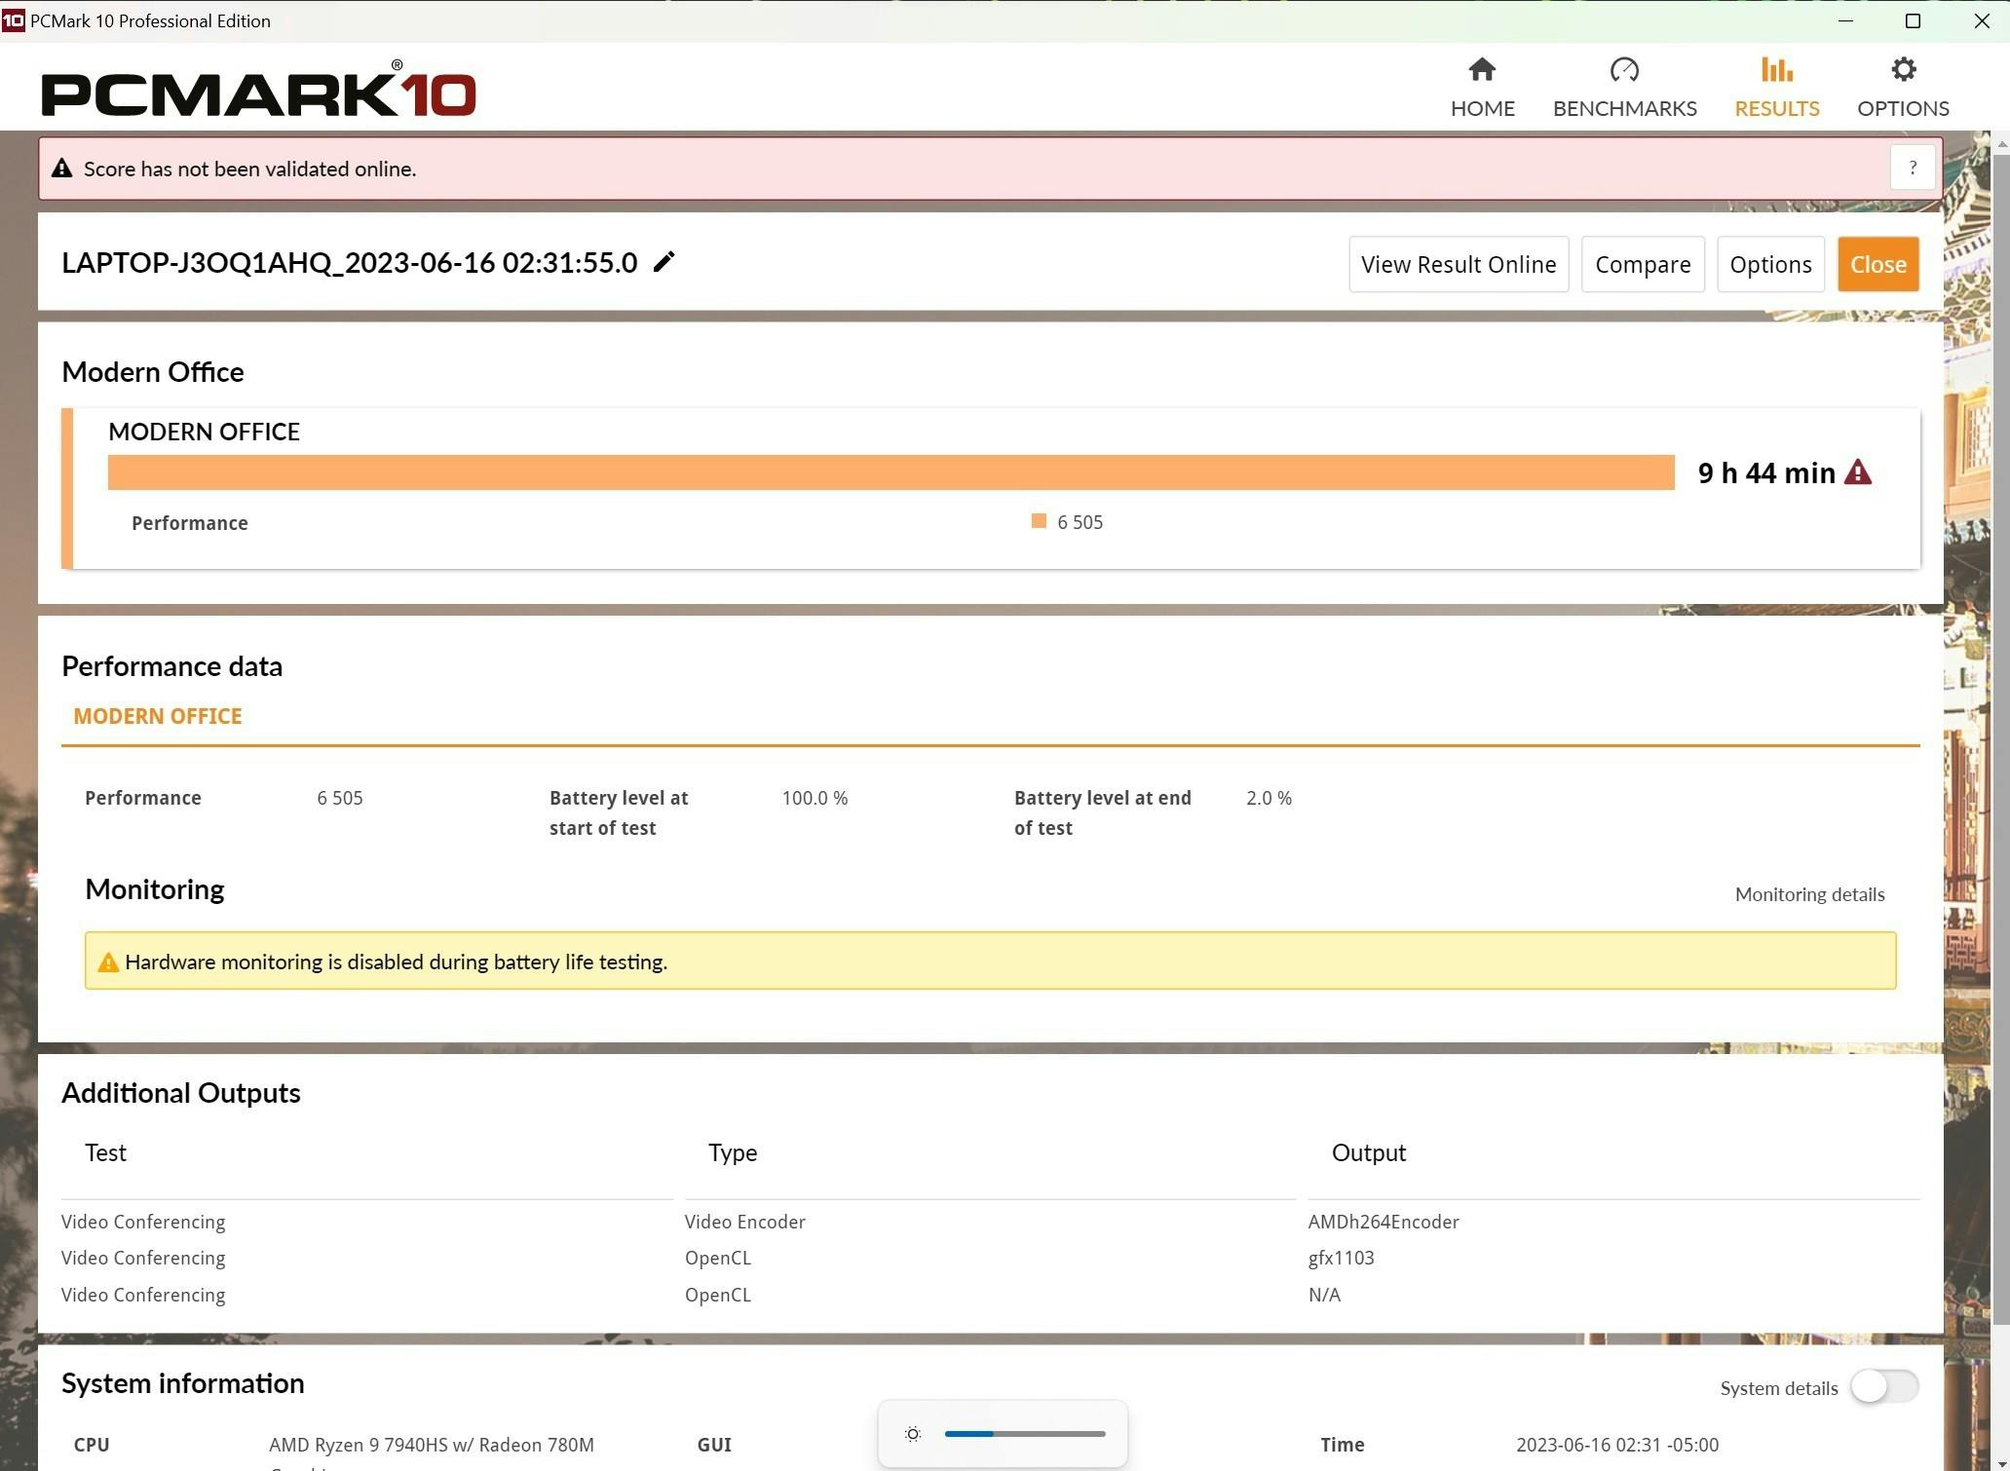This screenshot has width=2010, height=1471.
Task: Click the PCMark 10 logo
Action: 258,90
